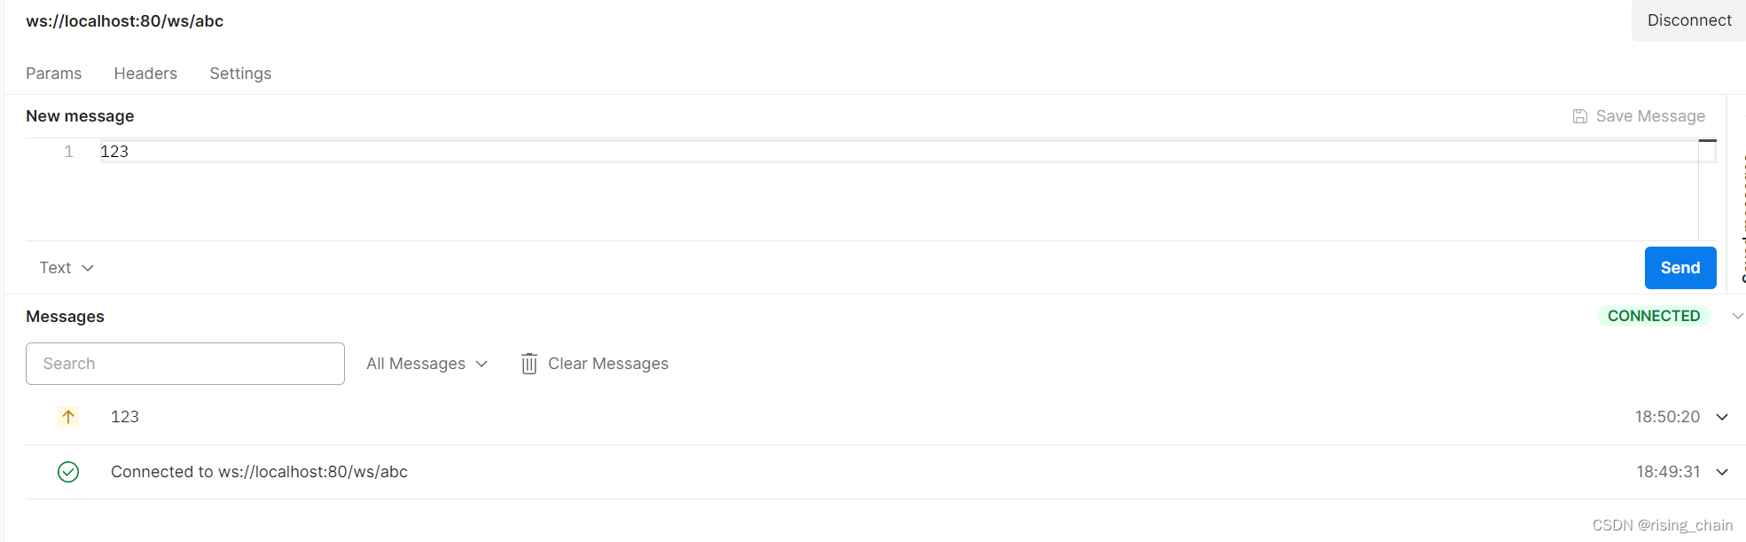Switch to the Params tab

tap(53, 74)
